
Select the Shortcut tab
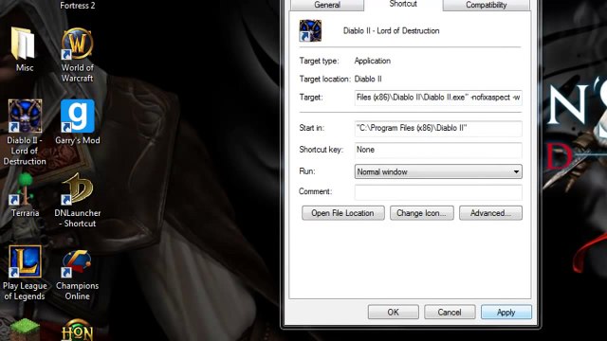403,4
